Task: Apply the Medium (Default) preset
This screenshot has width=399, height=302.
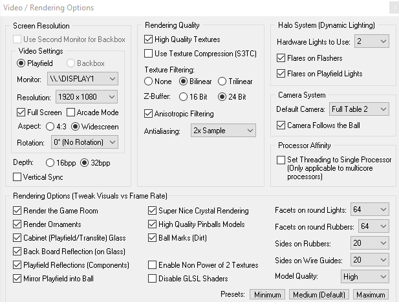Action: pos(319,294)
